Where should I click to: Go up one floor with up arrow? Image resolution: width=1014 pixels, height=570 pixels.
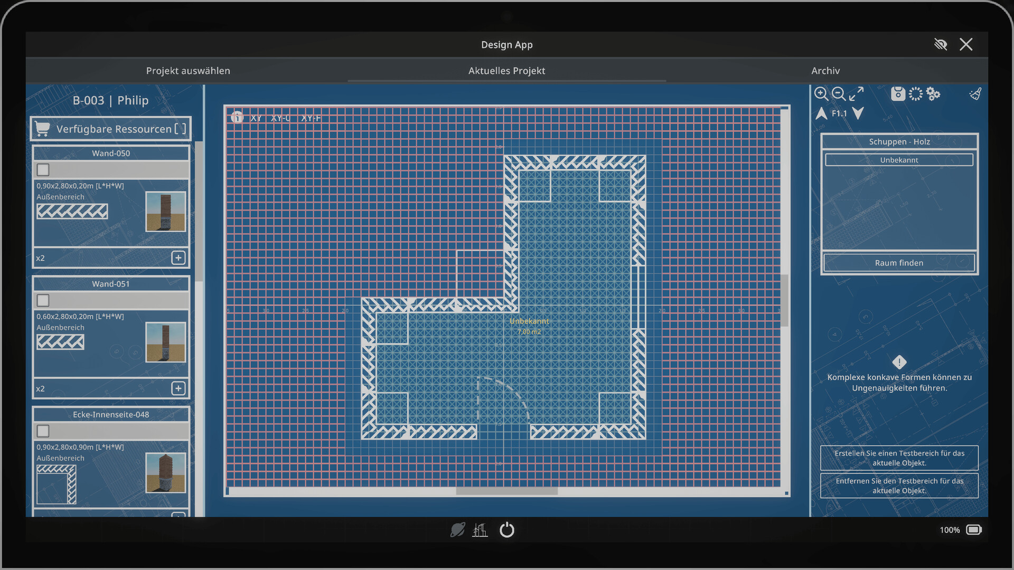pyautogui.click(x=821, y=113)
